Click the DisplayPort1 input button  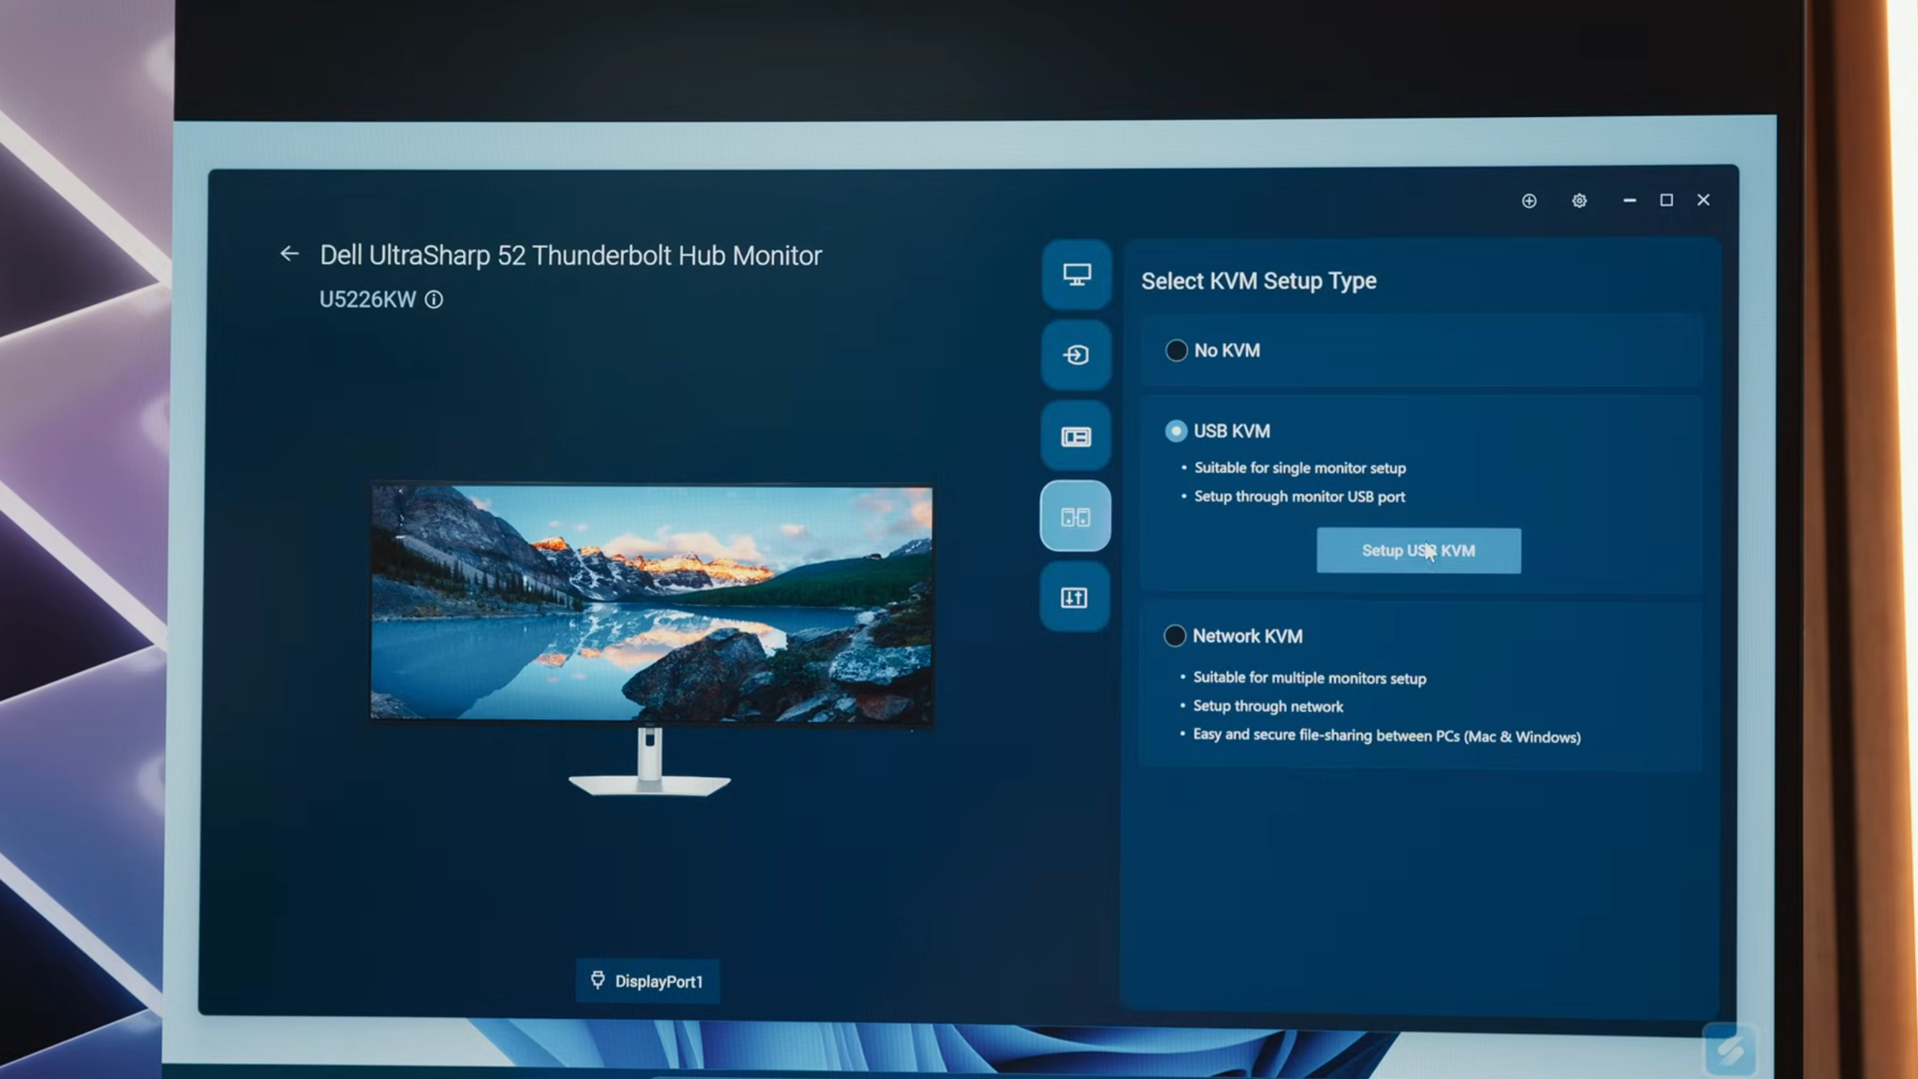pos(648,982)
